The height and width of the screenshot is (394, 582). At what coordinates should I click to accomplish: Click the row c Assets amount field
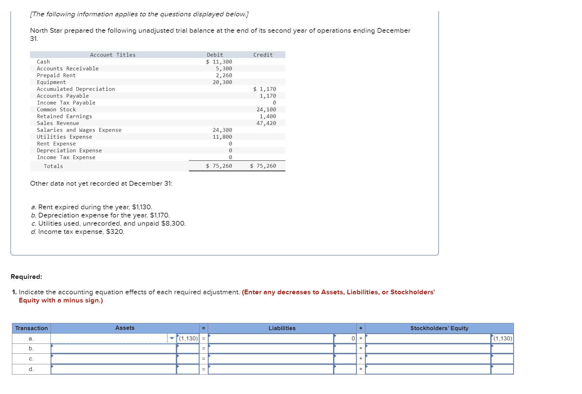point(188,359)
